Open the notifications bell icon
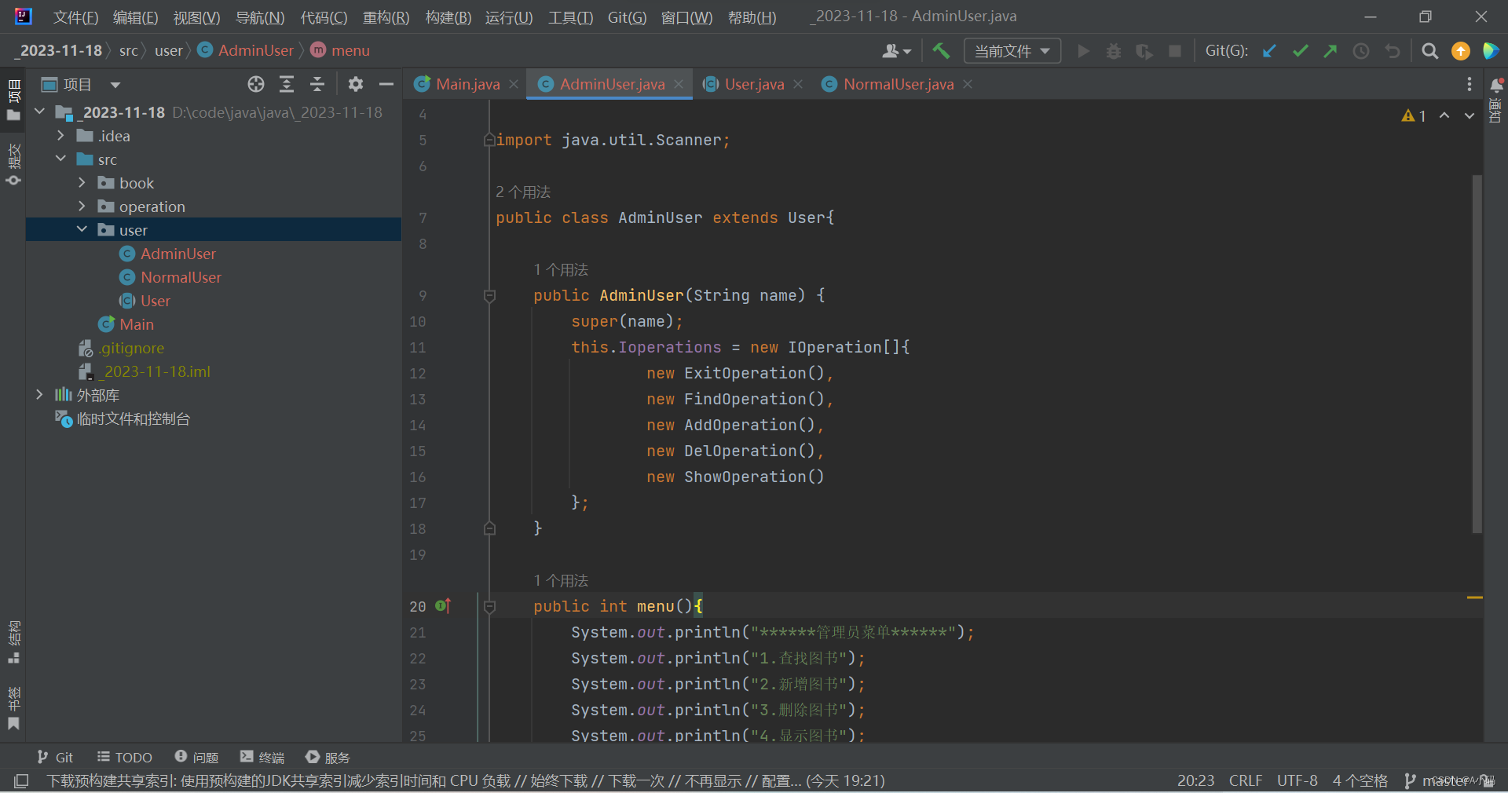This screenshot has height=793, width=1508. [x=1496, y=85]
